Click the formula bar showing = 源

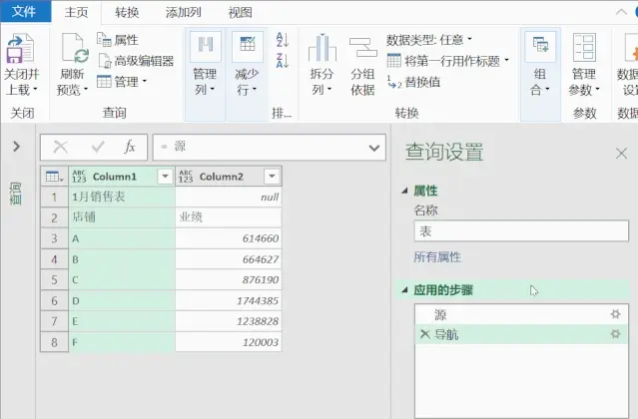tap(269, 147)
